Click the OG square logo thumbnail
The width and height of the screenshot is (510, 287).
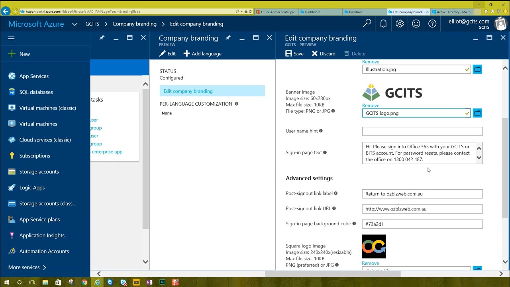pos(374,246)
